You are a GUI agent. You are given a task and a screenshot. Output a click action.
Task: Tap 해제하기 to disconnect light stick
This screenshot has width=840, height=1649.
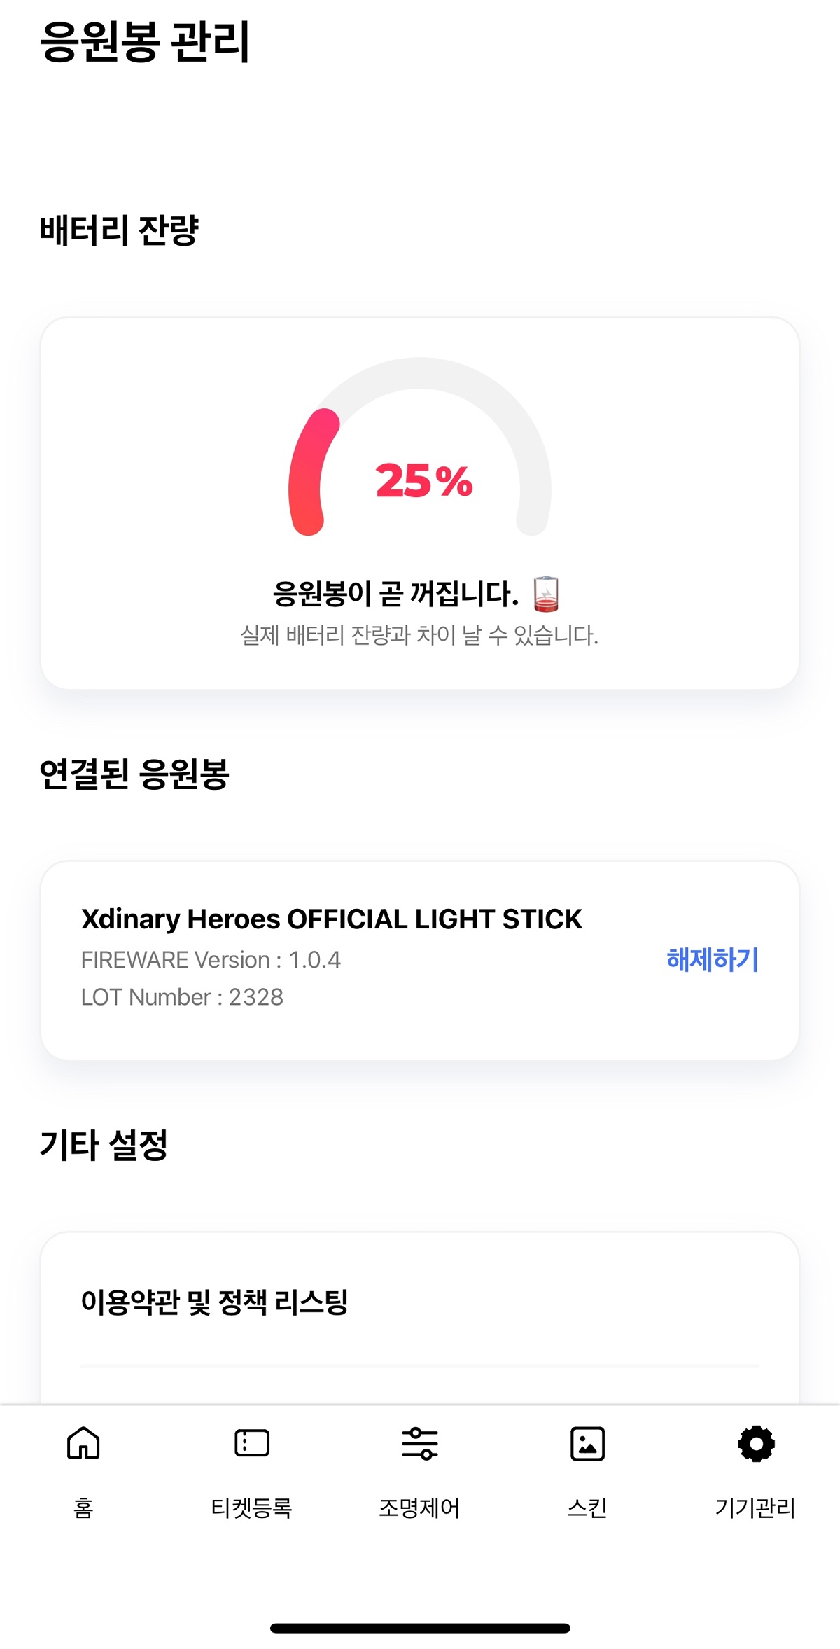click(x=713, y=959)
